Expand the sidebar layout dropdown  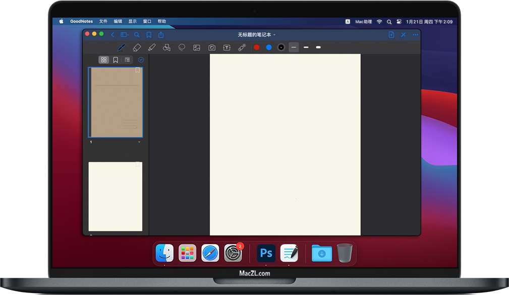[125, 35]
